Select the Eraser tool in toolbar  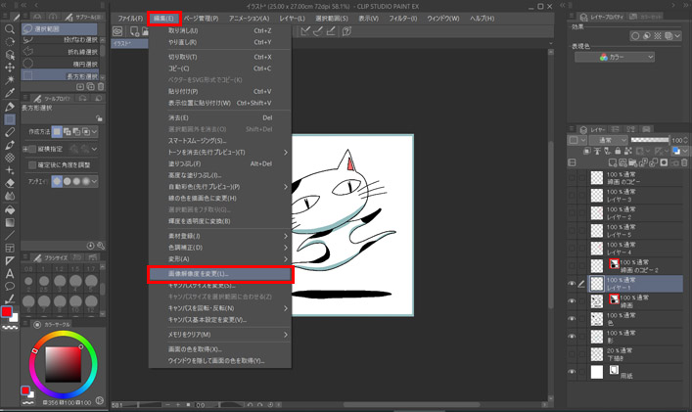(10, 182)
